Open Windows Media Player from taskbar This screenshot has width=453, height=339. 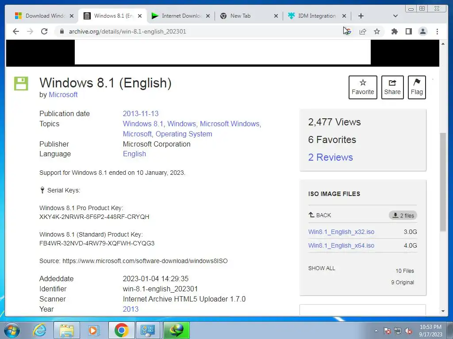[x=93, y=330]
